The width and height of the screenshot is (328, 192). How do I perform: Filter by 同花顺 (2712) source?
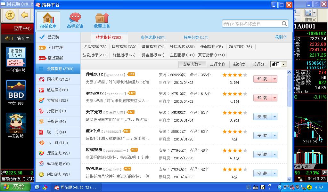click(58, 79)
